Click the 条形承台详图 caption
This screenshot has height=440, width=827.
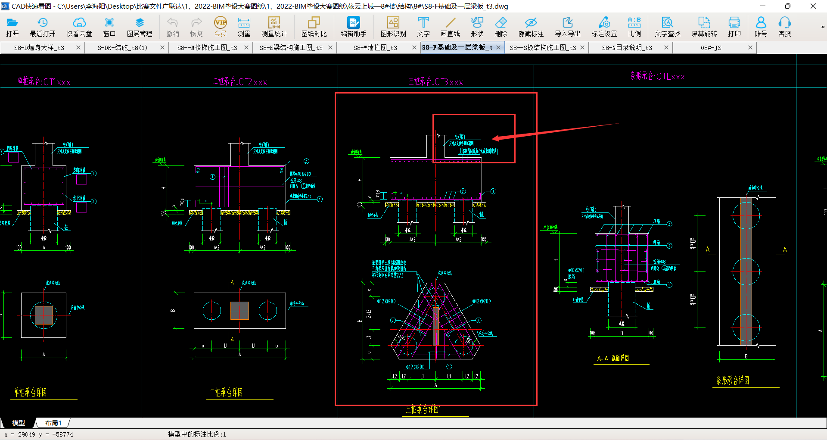tap(733, 380)
